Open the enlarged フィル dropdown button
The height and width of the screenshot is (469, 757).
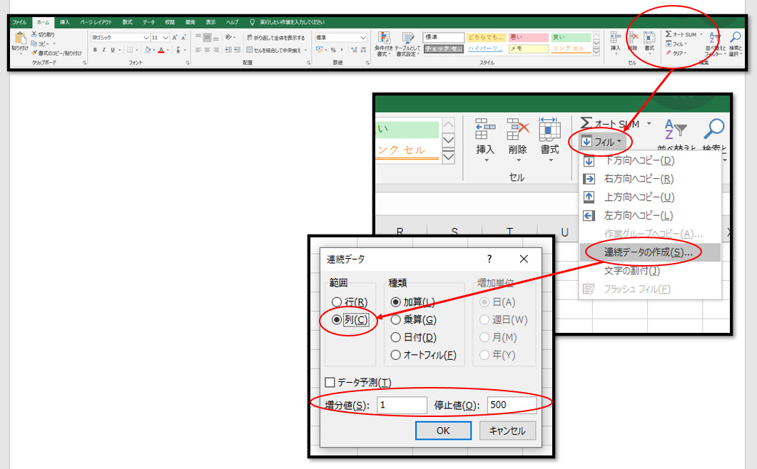(602, 142)
